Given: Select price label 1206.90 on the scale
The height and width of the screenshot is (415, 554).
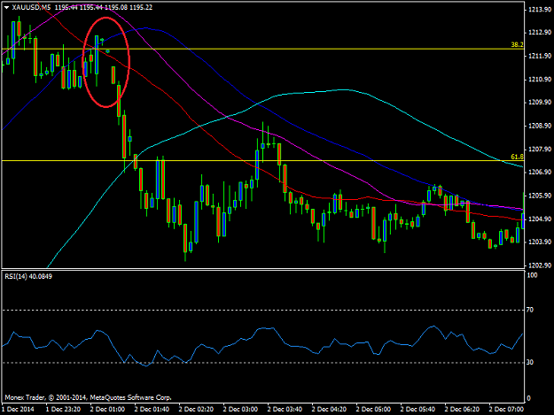Looking at the screenshot, I should click(540, 172).
